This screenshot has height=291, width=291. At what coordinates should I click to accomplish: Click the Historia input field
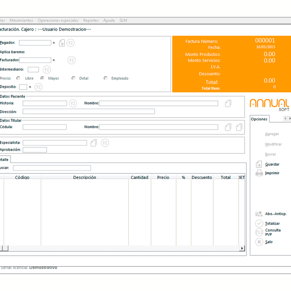[45, 103]
